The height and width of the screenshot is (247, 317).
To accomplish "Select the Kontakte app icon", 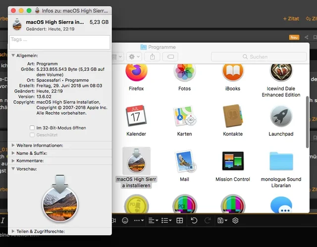I will coord(233,116).
